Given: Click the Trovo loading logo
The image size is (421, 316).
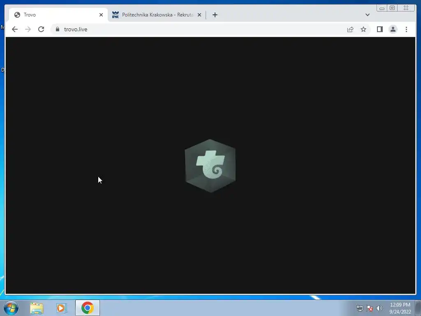Looking at the screenshot, I should tap(210, 165).
